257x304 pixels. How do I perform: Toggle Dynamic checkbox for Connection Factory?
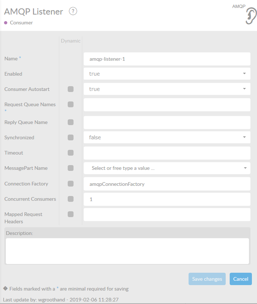pos(71,184)
